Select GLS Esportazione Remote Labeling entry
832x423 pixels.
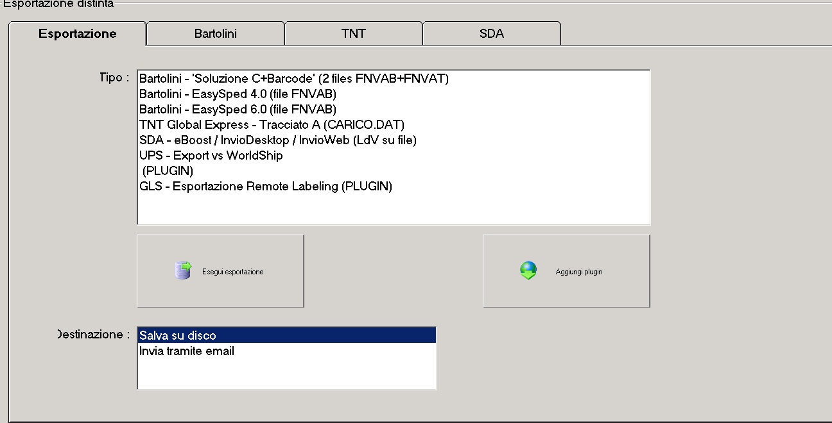click(x=394, y=187)
